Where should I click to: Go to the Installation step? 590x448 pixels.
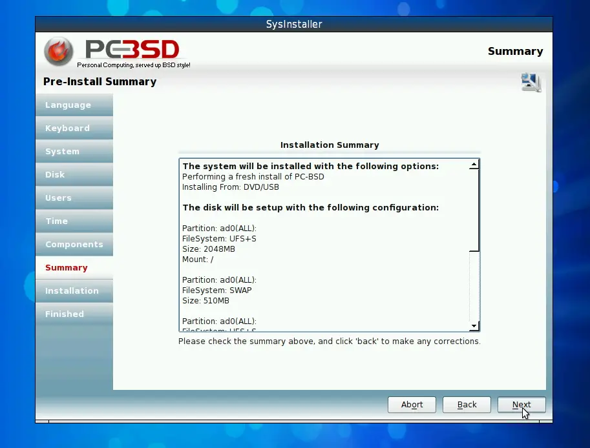[74, 291]
